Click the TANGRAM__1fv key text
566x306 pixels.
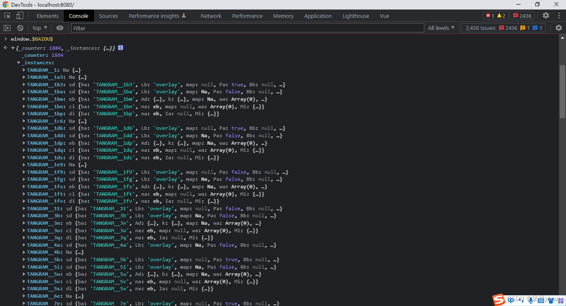pyautogui.click(x=46, y=201)
